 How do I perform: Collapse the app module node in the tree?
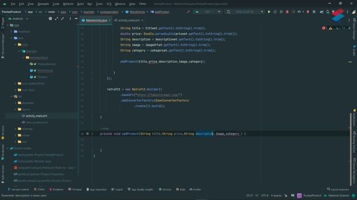[8, 25]
